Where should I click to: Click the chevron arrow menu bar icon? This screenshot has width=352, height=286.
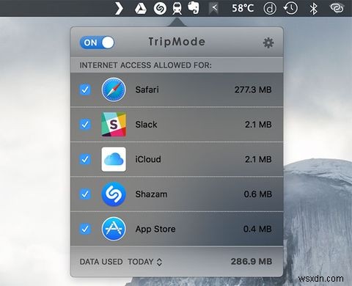click(119, 8)
